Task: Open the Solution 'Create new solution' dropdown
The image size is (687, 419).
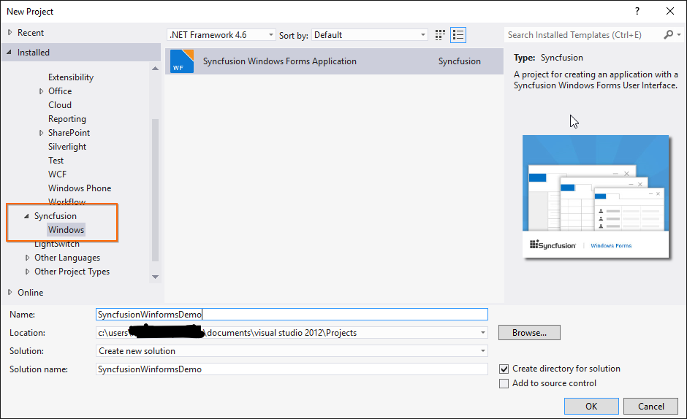Action: tap(292, 351)
